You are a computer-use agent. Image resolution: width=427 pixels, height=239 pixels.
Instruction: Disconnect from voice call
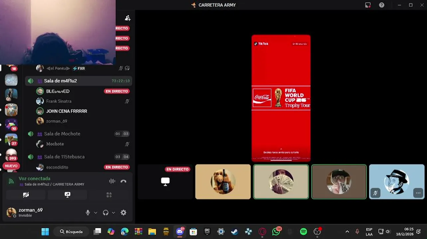pyautogui.click(x=123, y=181)
